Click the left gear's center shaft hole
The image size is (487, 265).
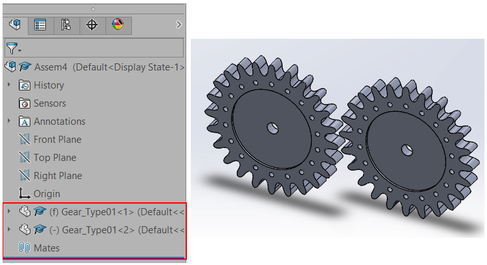[x=273, y=128]
